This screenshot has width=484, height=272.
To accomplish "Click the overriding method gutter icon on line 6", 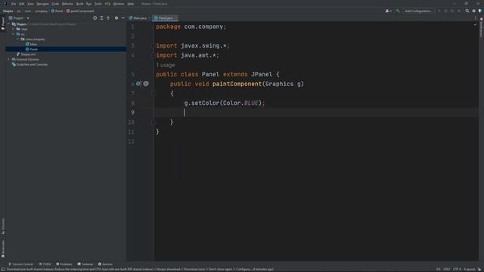I will point(138,84).
